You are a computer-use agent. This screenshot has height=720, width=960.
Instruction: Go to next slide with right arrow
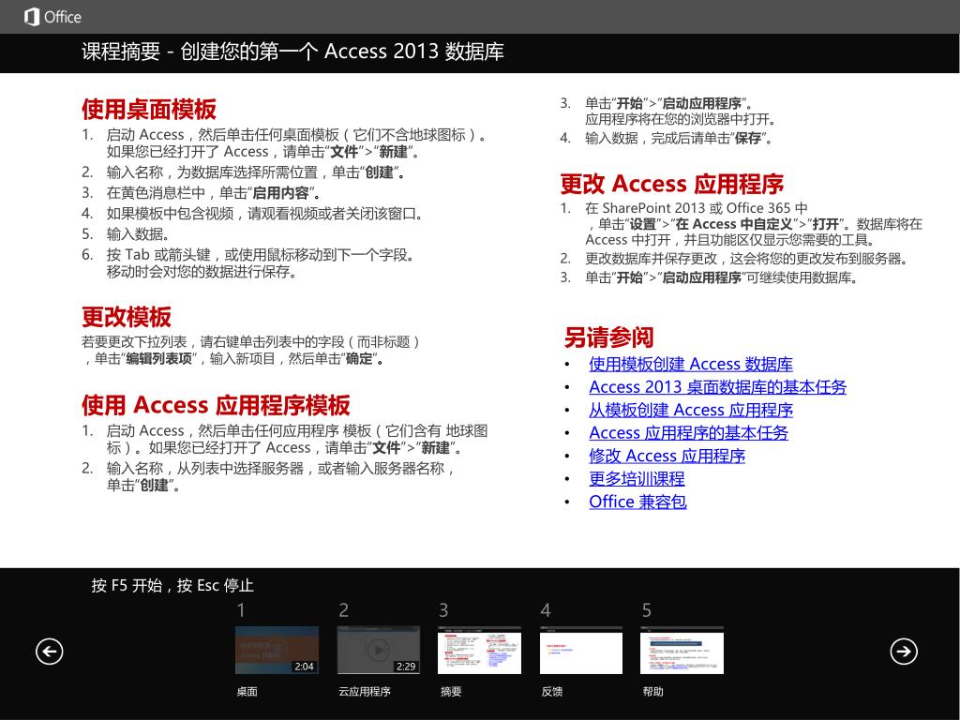pos(904,651)
